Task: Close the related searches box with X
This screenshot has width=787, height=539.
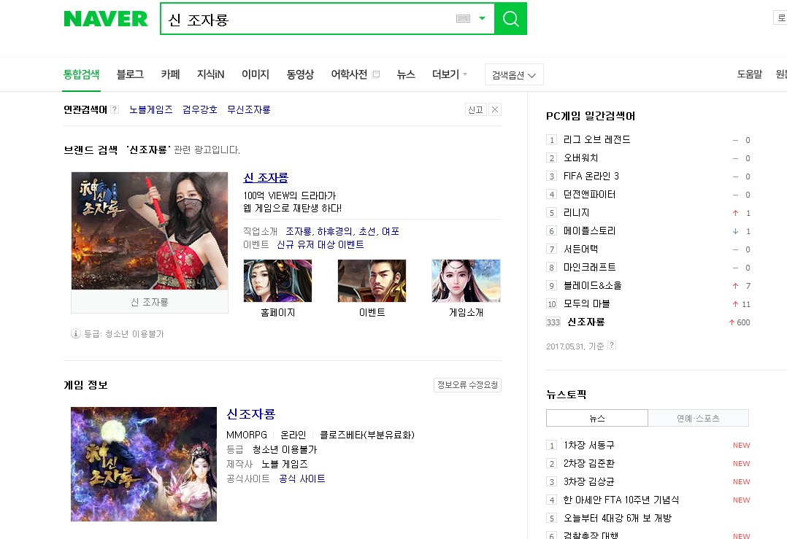Action: pyautogui.click(x=495, y=109)
